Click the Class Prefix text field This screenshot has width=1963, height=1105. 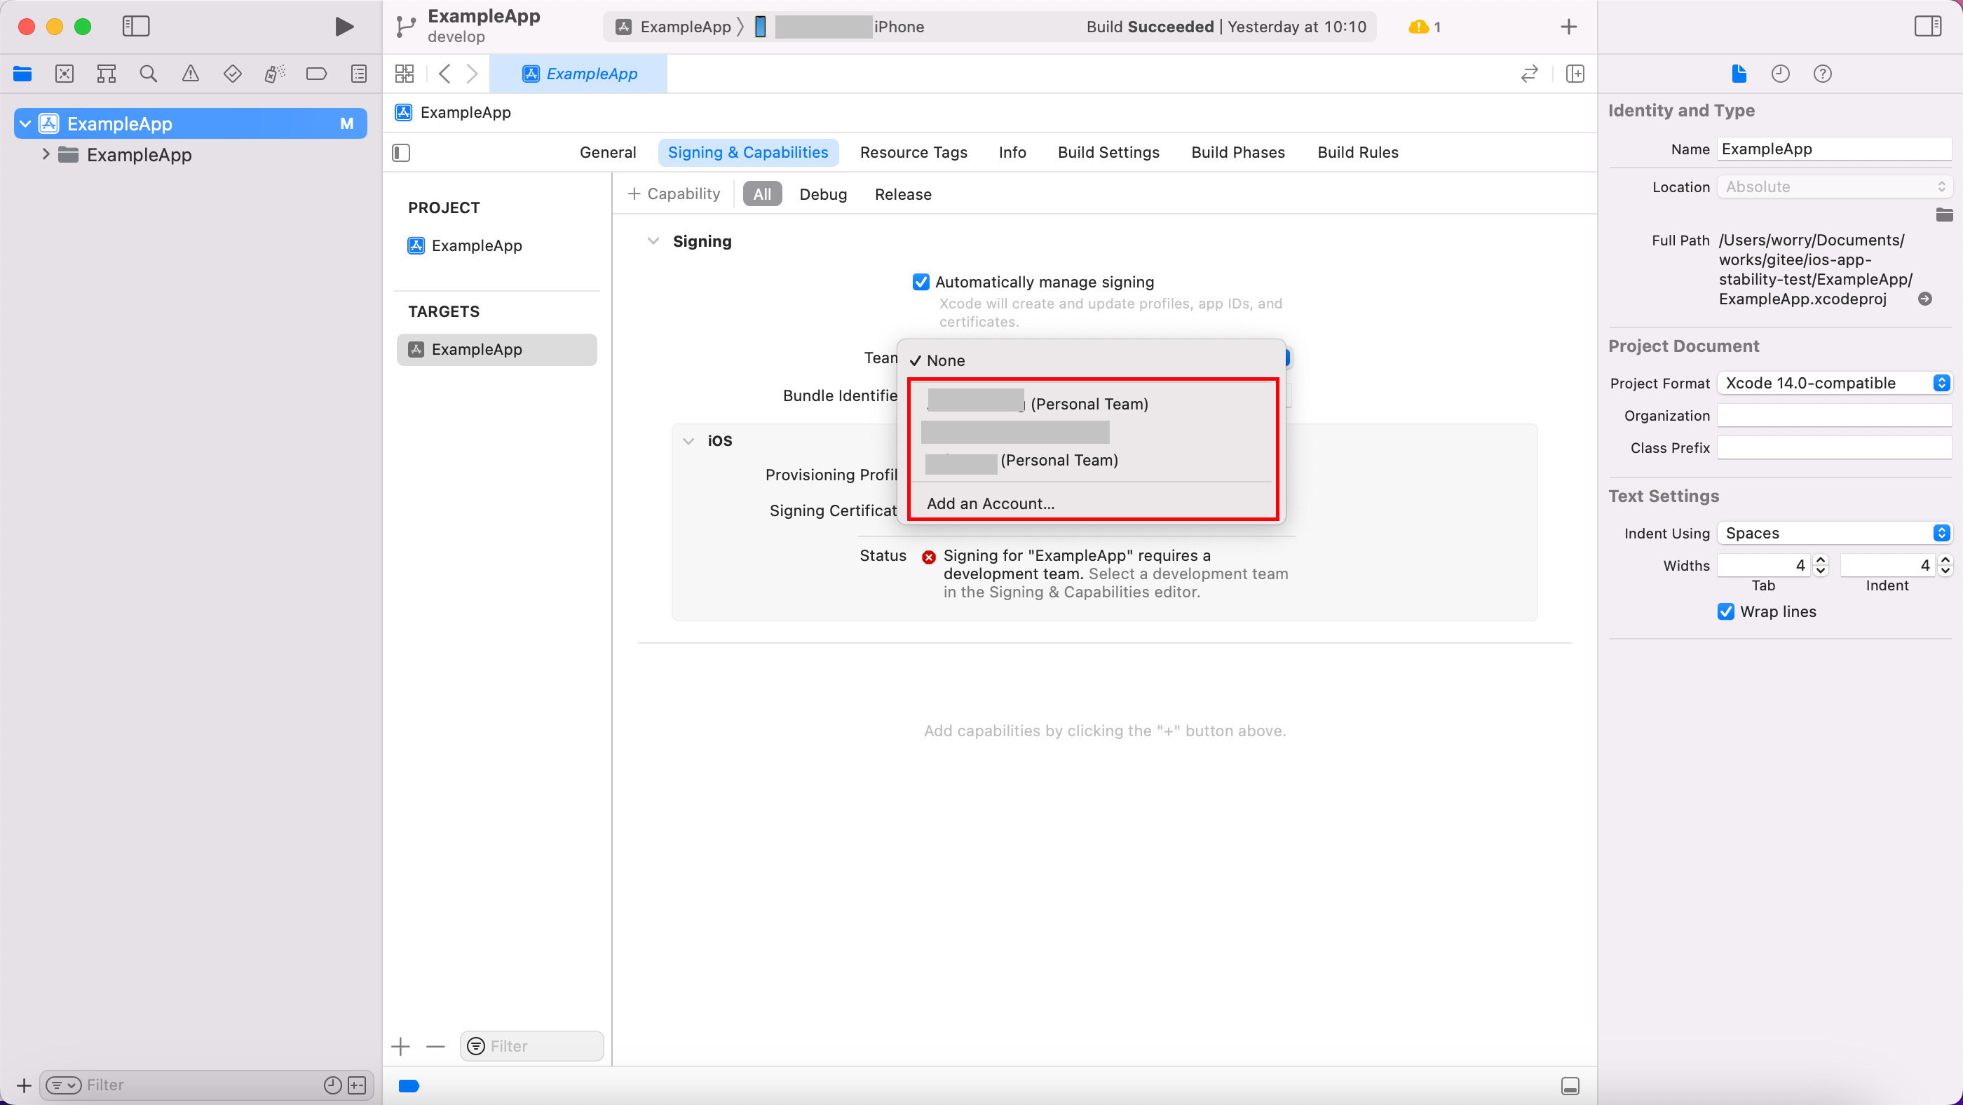(1833, 448)
